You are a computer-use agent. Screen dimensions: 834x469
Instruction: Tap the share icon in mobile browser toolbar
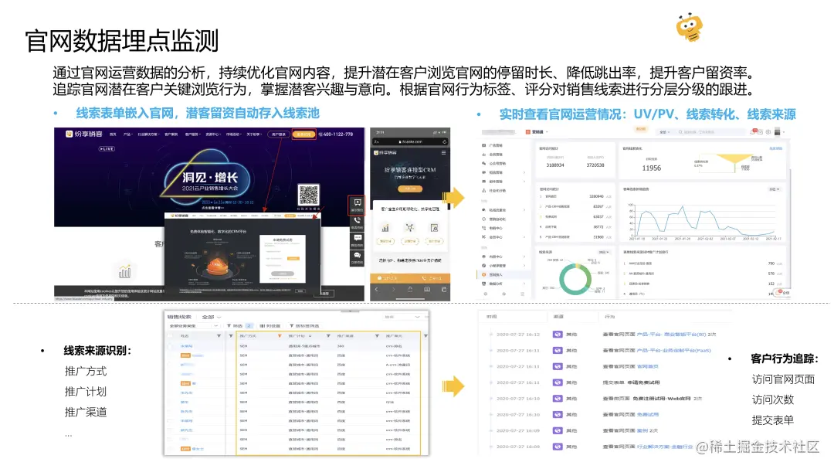[410, 290]
